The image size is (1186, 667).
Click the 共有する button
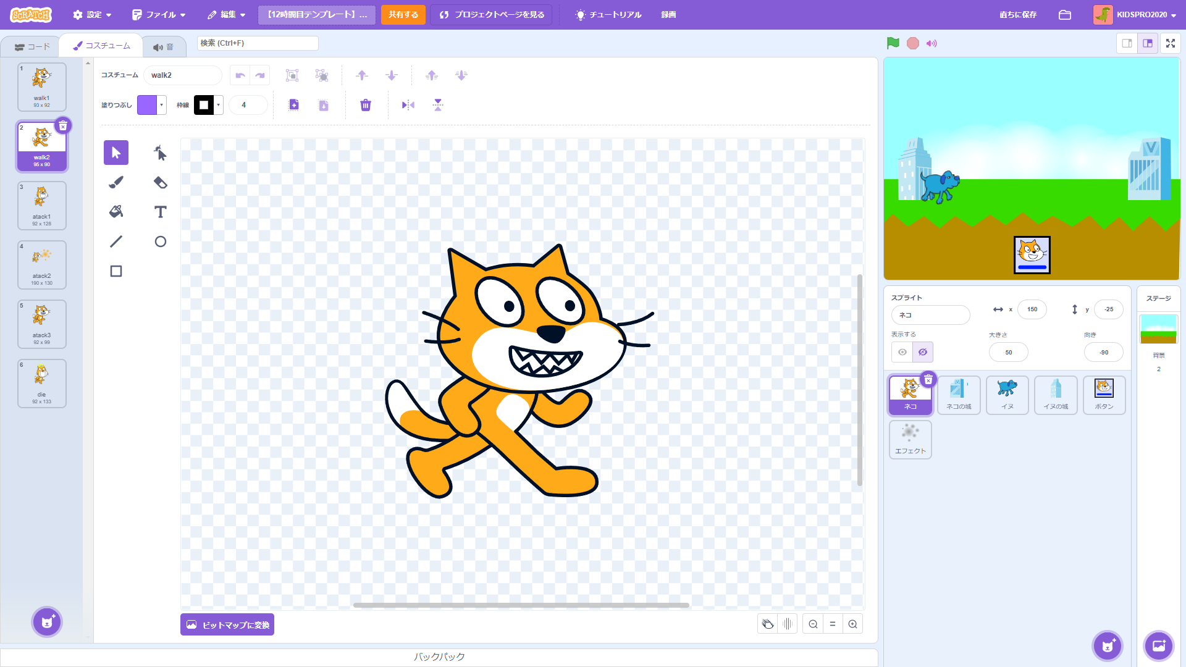403,15
